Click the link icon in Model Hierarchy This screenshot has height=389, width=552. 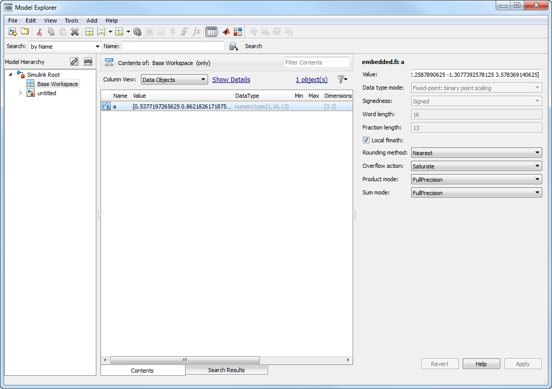pyautogui.click(x=74, y=61)
